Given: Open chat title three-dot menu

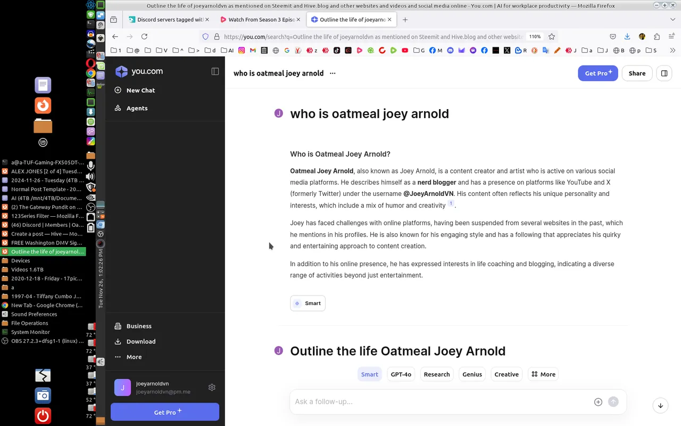Looking at the screenshot, I should pos(333,73).
